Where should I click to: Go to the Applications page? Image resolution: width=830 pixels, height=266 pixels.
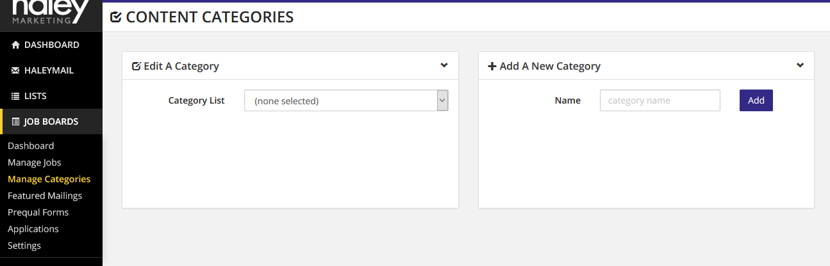(33, 229)
